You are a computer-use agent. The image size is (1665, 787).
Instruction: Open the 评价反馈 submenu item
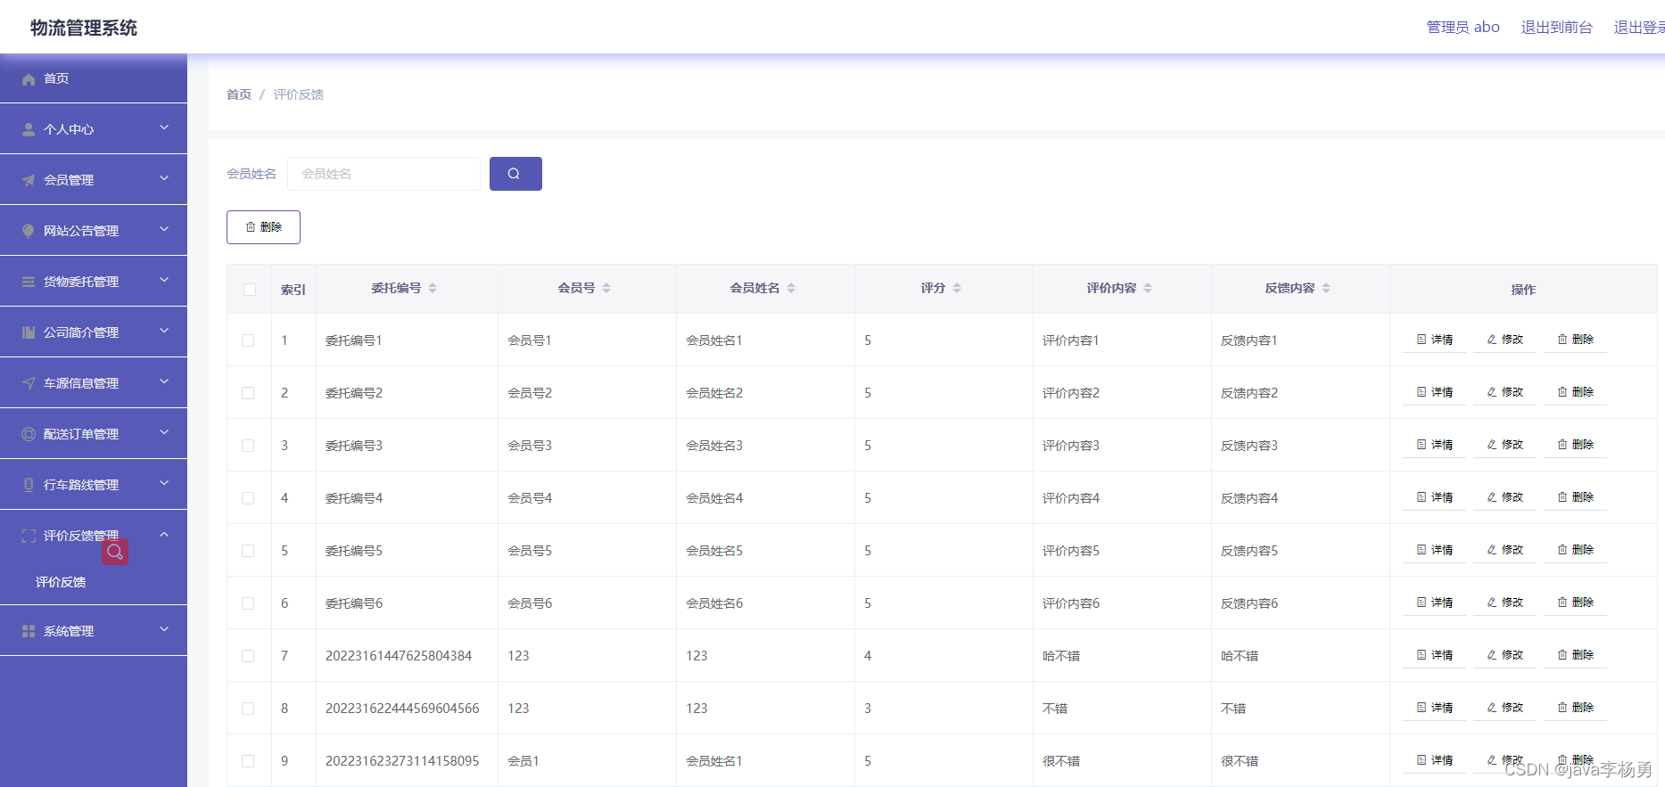[61, 583]
